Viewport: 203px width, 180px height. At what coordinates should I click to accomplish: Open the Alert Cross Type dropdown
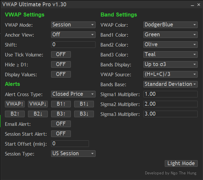point(73,94)
